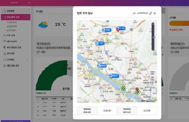Select truck marker 1151 on the map

pos(100,43)
